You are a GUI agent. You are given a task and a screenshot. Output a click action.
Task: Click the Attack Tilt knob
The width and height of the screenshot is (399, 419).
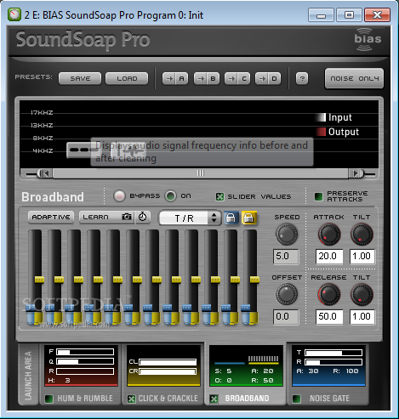pos(362,235)
